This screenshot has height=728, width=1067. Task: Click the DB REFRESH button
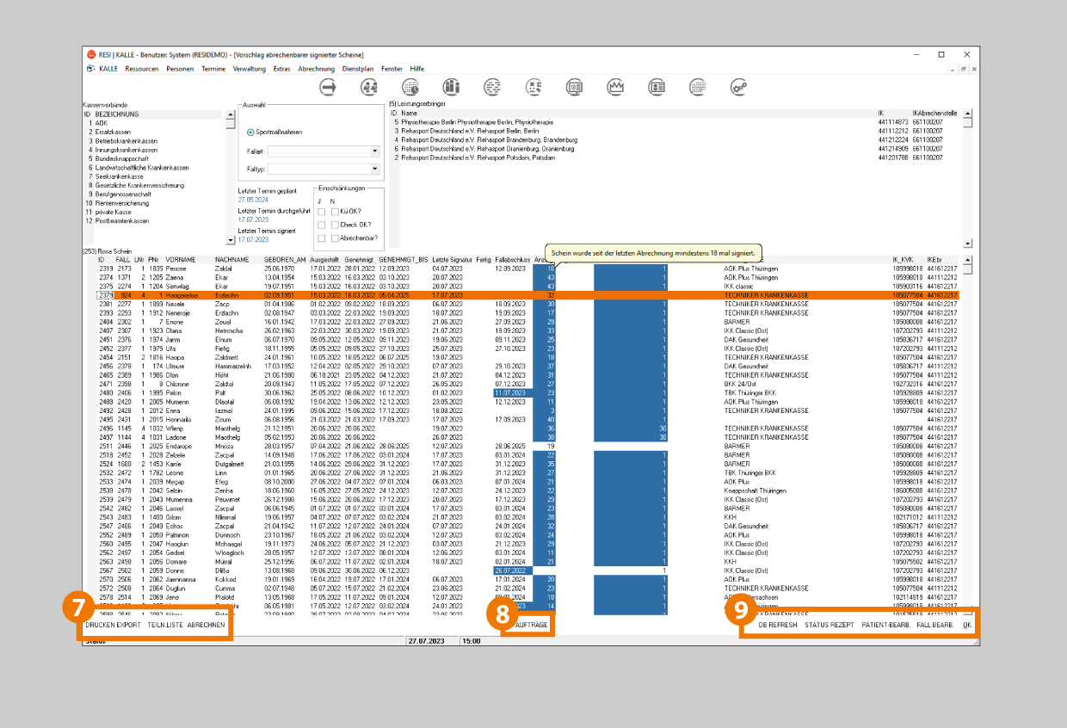coord(777,625)
